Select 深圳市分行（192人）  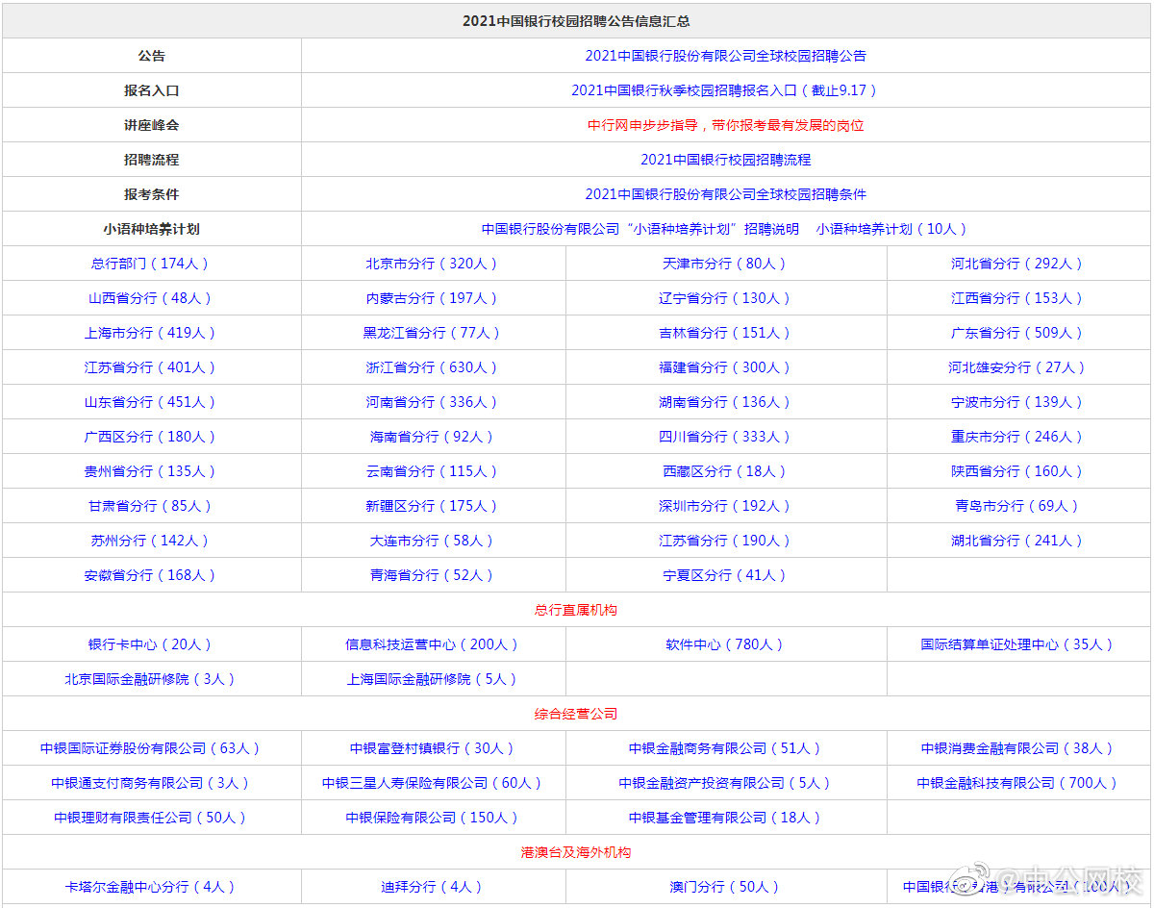725,506
